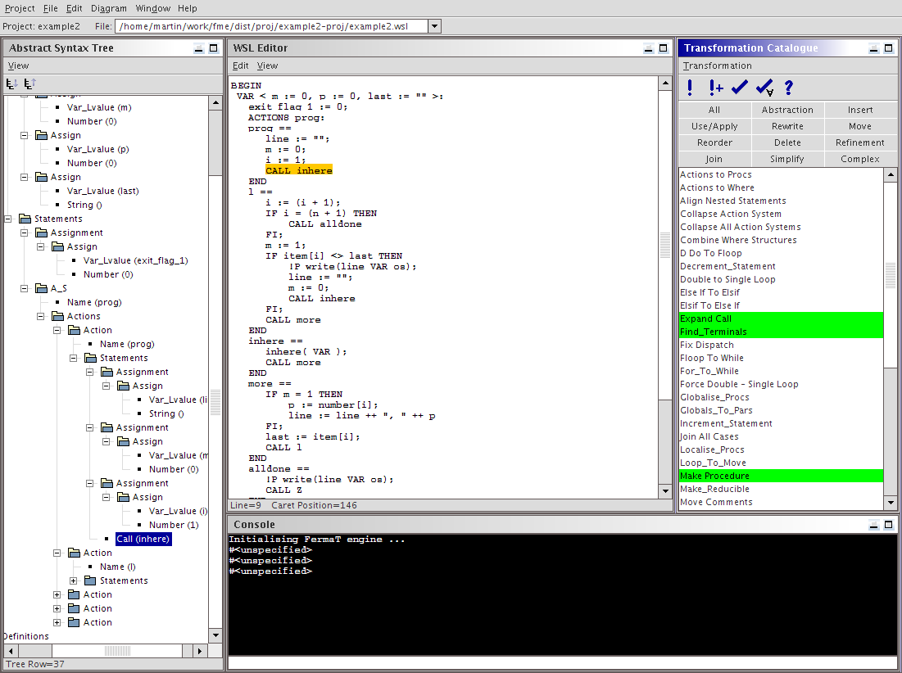
Task: Select the Name (prog) node under A_S
Action: click(x=94, y=302)
